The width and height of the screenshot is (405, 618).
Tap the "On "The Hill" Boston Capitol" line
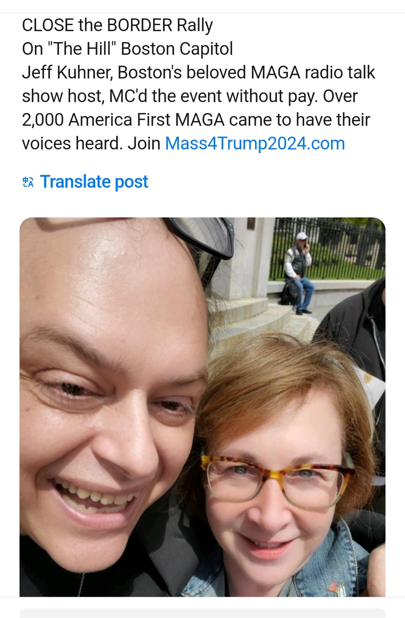pos(127,49)
